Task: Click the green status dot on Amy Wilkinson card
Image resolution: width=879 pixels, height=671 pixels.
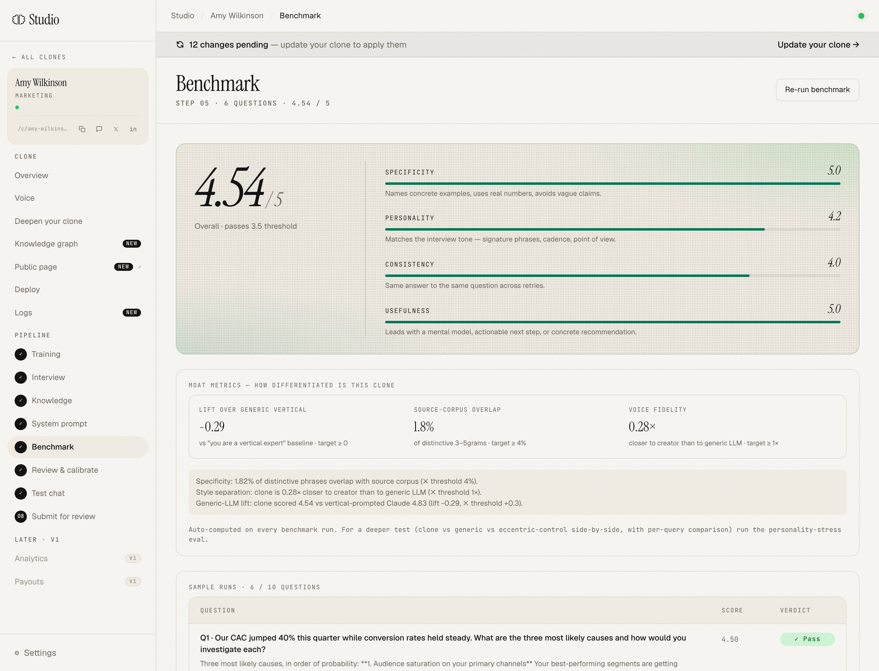Action: coord(17,107)
